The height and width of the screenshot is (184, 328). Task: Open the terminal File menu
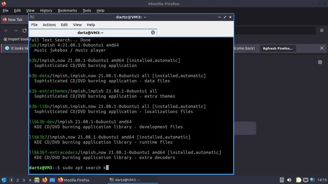click(34, 25)
